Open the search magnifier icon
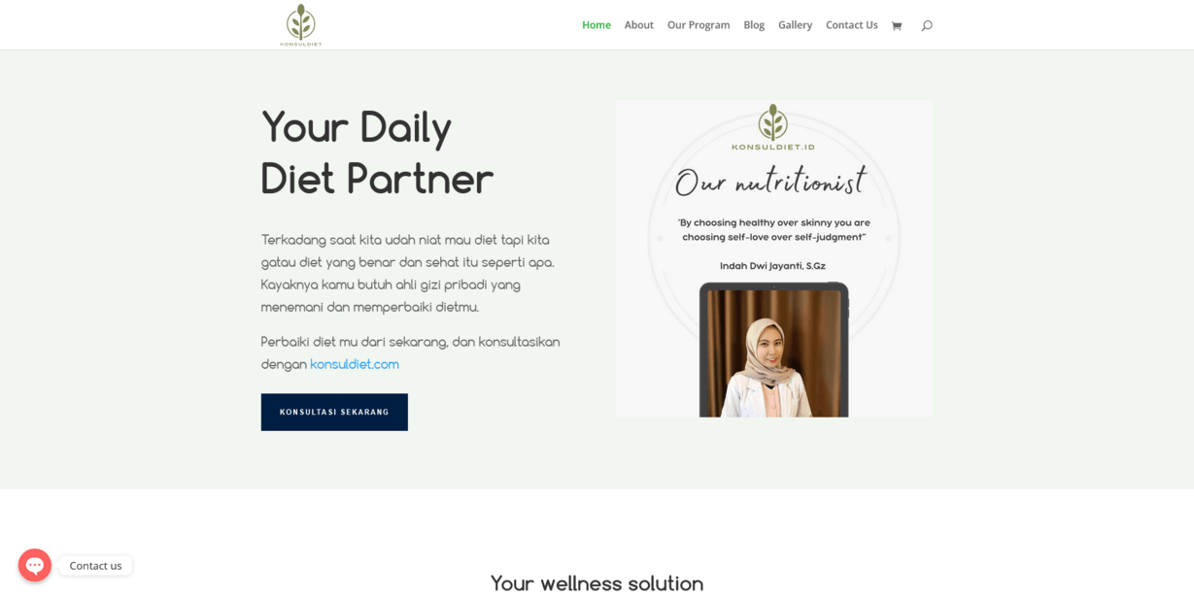The height and width of the screenshot is (600, 1194). [927, 25]
